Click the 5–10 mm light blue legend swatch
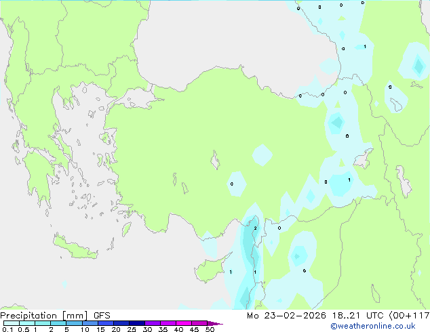 coord(74,323)
